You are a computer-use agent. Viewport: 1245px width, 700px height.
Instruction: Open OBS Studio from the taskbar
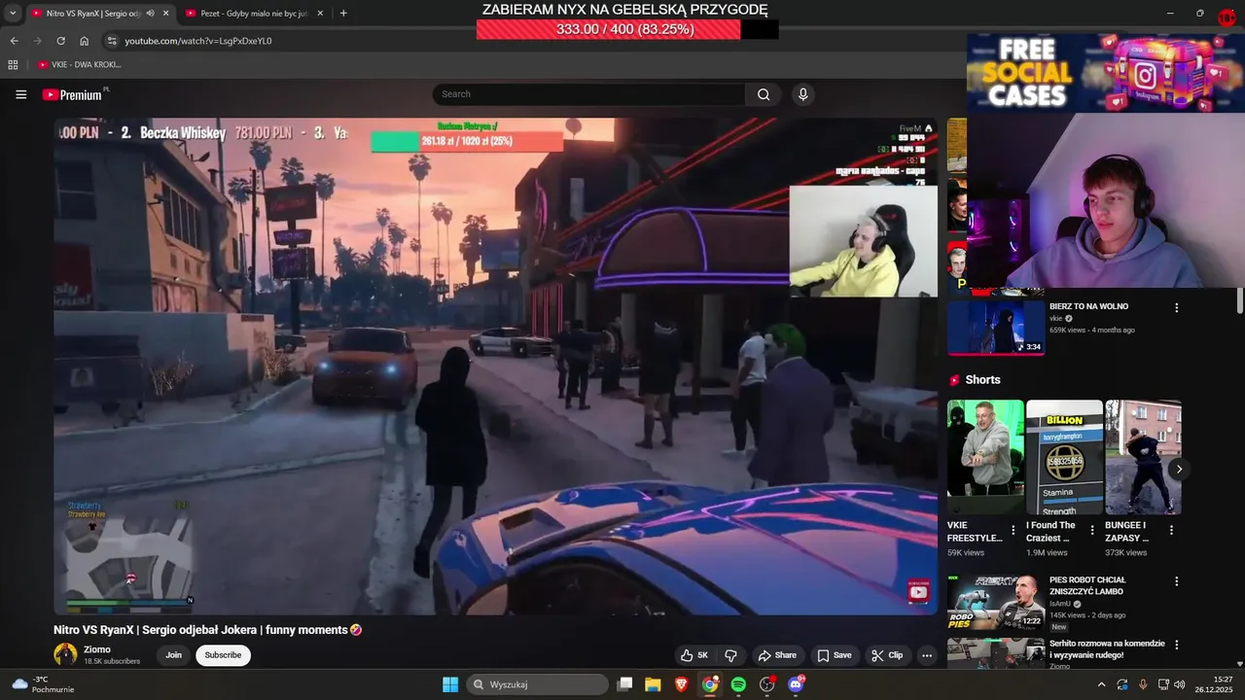(x=767, y=684)
